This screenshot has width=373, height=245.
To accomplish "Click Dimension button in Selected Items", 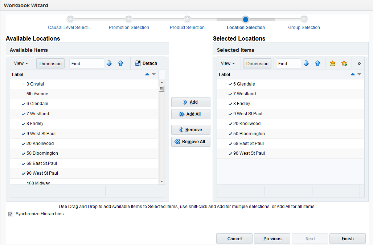I will pyautogui.click(x=257, y=64).
